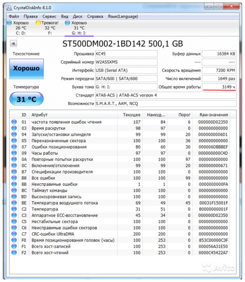
Task: Select the F: disk with yellow warning status
Action: click(x=47, y=28)
